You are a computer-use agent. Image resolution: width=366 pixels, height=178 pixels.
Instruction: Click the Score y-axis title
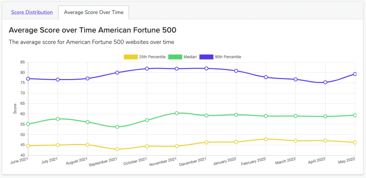click(x=15, y=109)
